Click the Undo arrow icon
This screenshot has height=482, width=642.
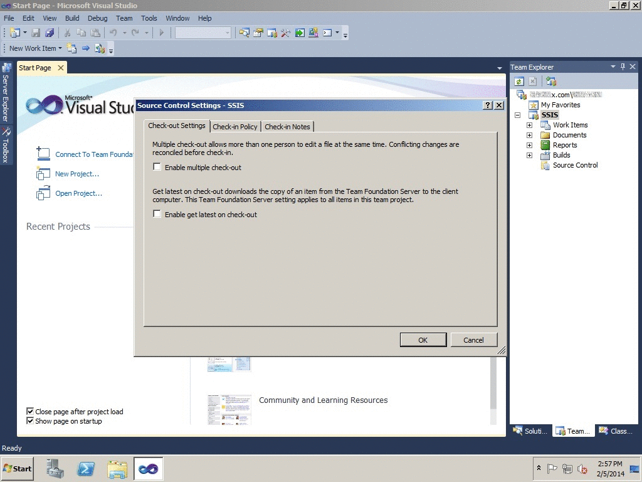click(113, 33)
